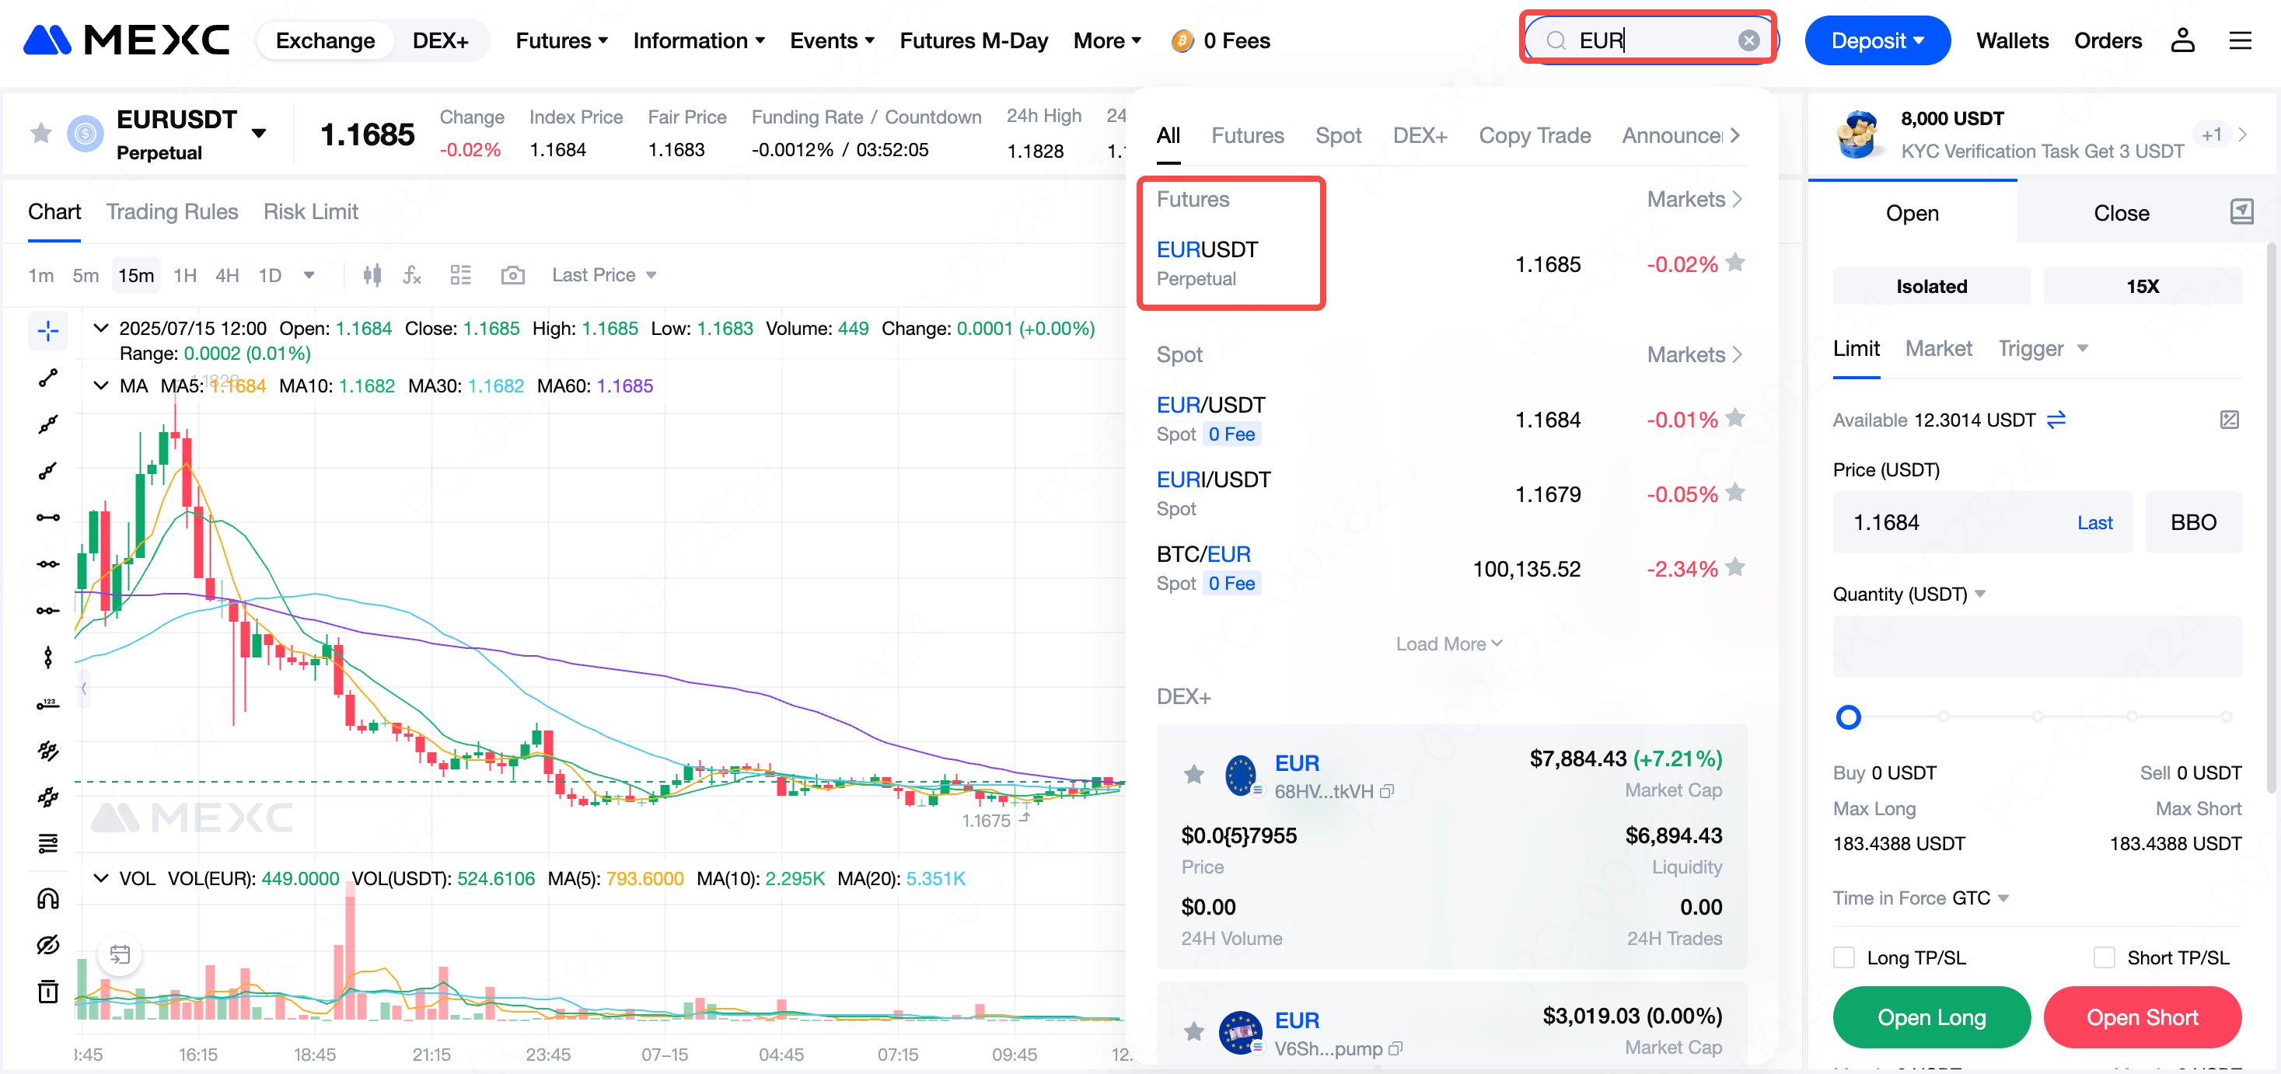Click the hide drawings eye icon
Viewport: 2281px width, 1074px height.
pyautogui.click(x=48, y=945)
